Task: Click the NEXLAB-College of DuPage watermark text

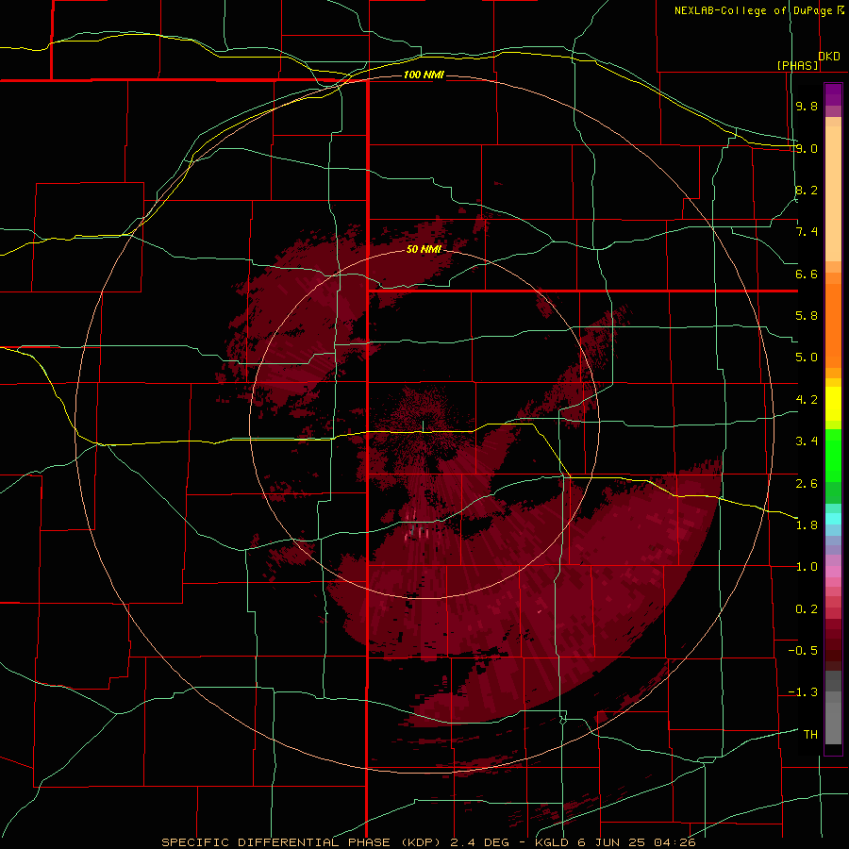Action: 758,10
